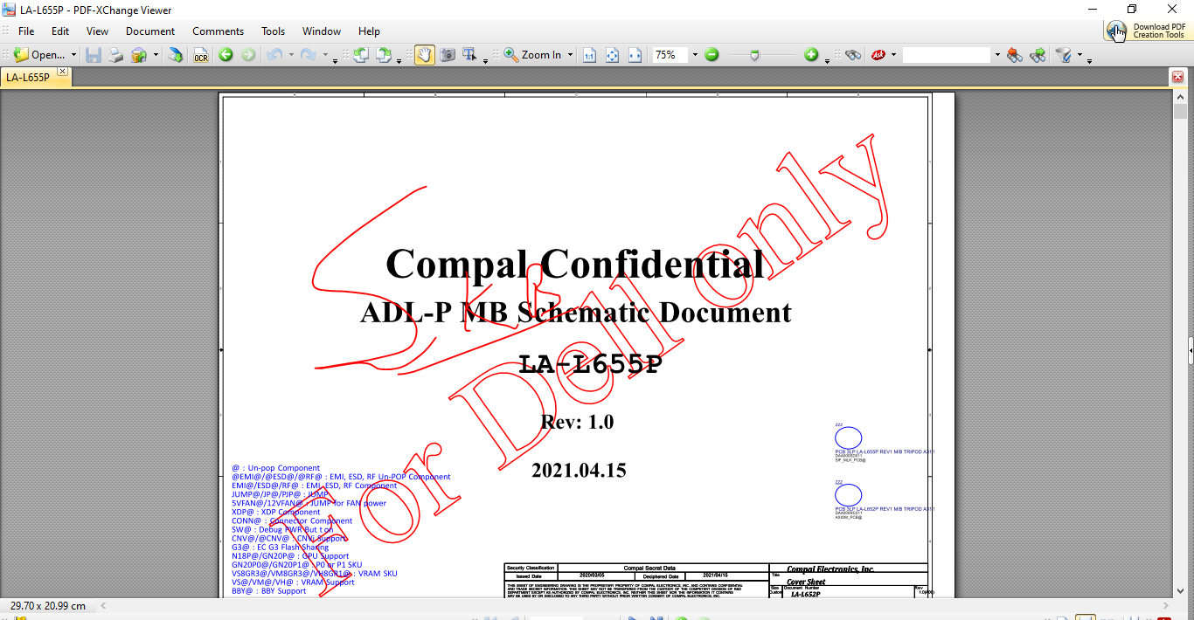Open the Help menu

click(x=369, y=31)
